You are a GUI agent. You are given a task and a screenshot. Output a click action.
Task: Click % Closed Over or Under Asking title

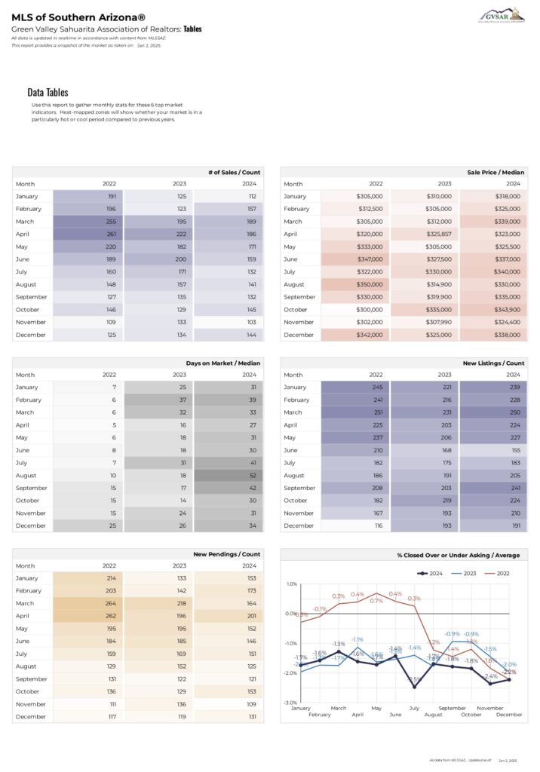(x=459, y=555)
